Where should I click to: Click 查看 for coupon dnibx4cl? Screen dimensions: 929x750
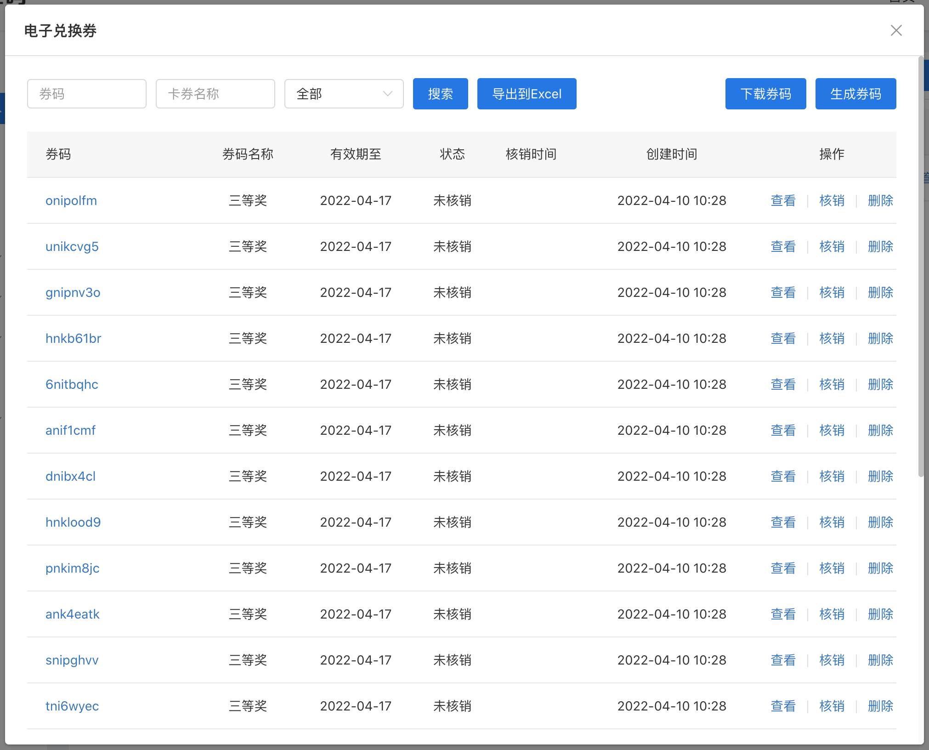coord(783,477)
